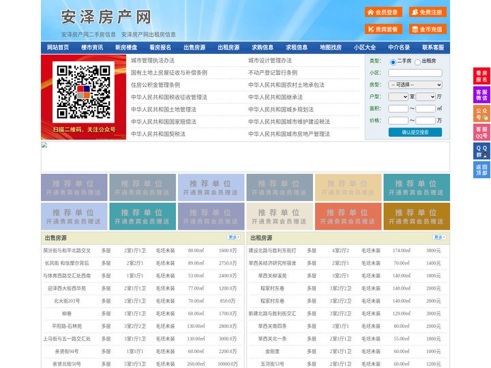Click the orange-red 推荐单位 ad tile
This screenshot has width=491, height=368.
click(348, 217)
